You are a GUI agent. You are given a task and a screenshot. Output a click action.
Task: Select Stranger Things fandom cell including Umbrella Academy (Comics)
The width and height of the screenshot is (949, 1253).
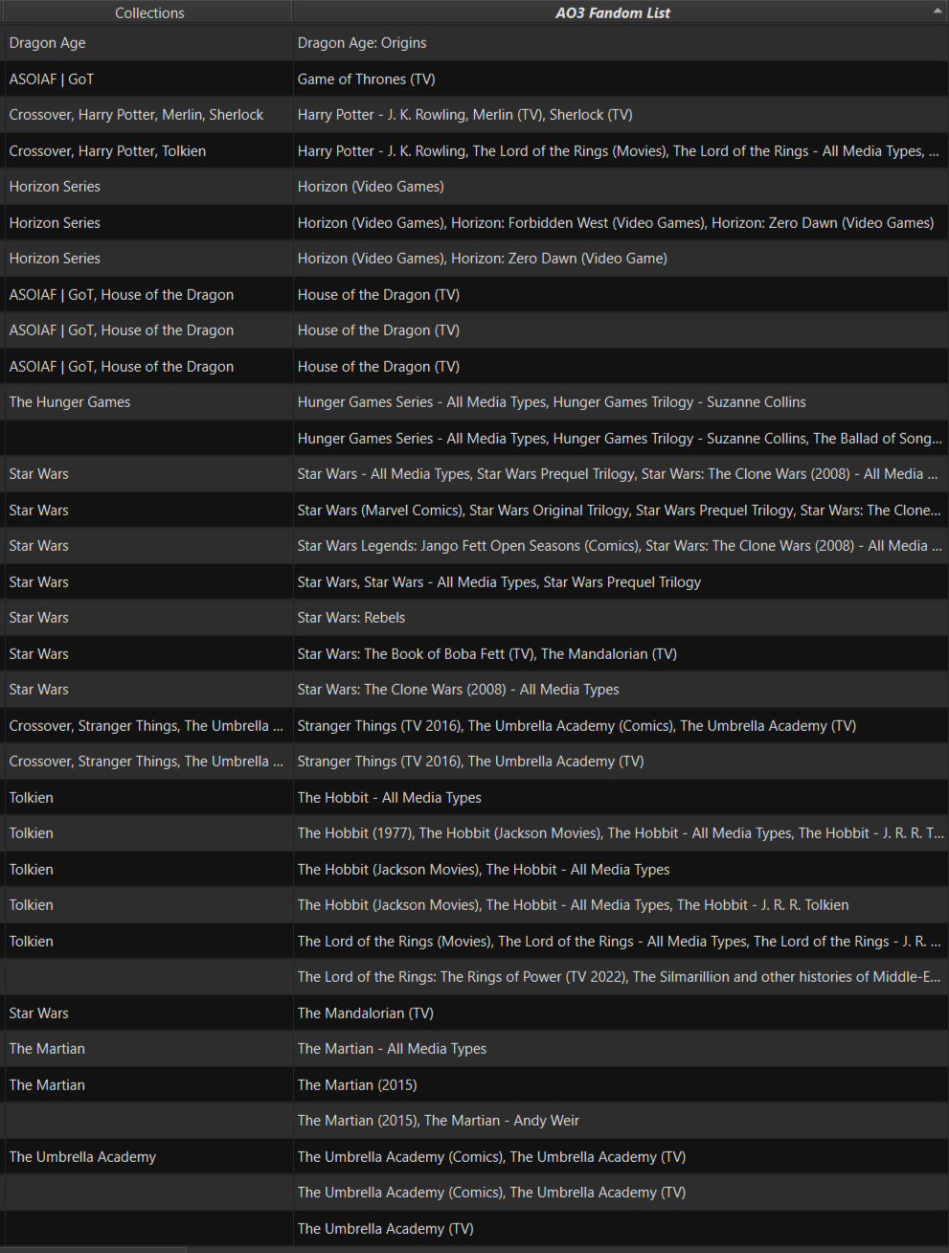click(x=621, y=725)
